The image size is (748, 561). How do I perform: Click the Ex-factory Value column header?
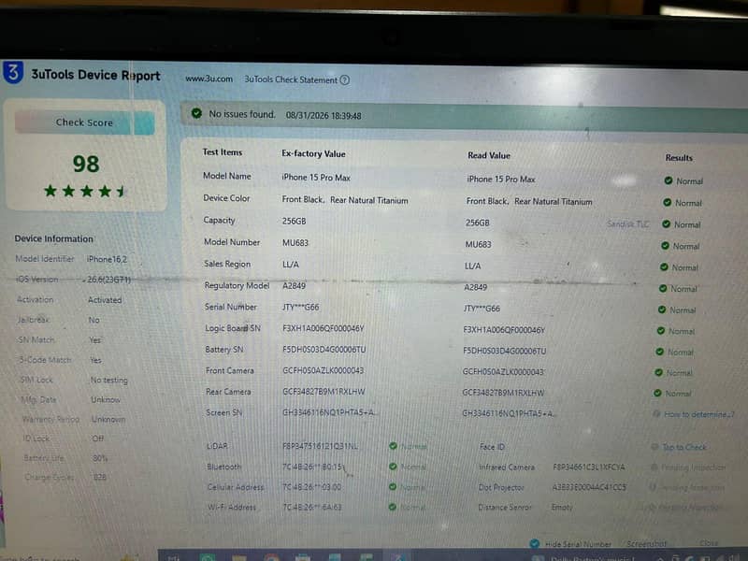pyautogui.click(x=313, y=153)
